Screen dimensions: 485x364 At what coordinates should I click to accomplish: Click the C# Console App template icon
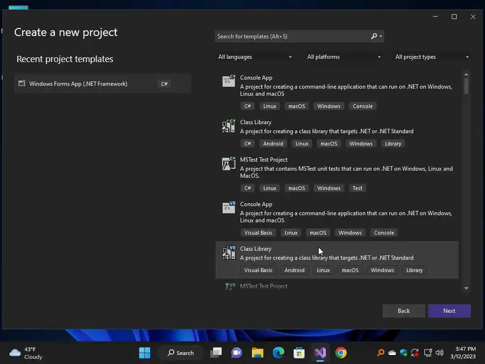tap(229, 81)
